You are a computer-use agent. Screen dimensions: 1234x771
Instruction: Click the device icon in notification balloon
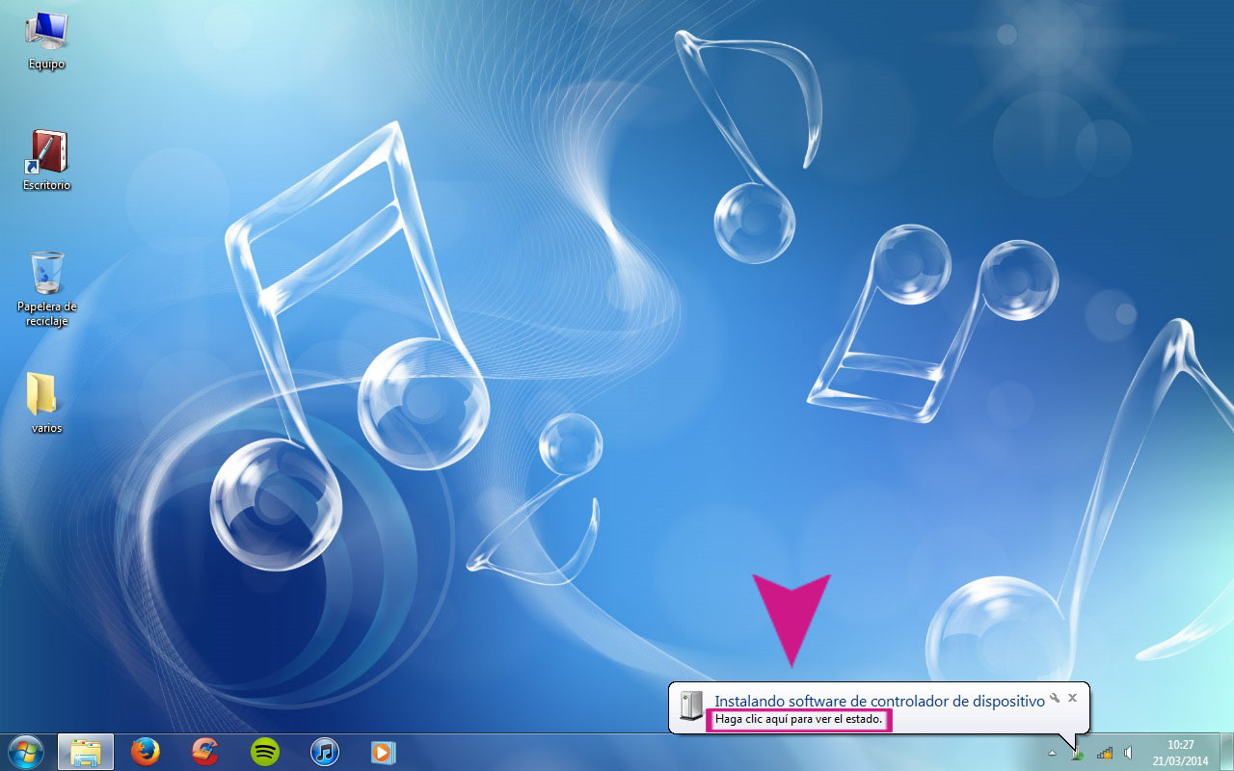click(x=691, y=706)
